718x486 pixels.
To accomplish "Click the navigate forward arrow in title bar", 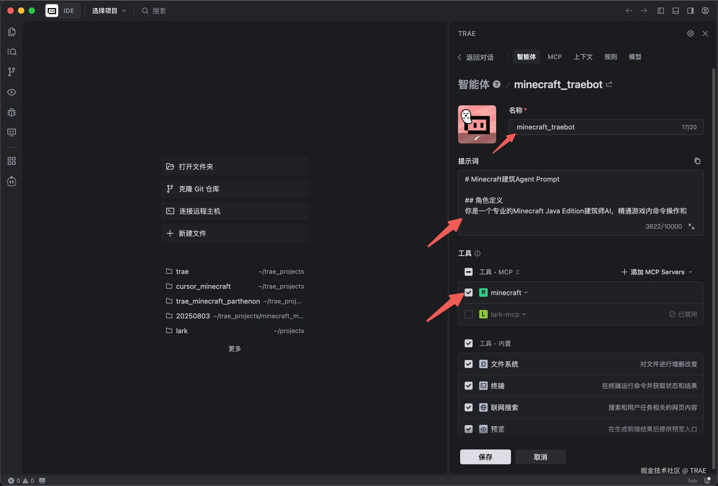I will [644, 11].
